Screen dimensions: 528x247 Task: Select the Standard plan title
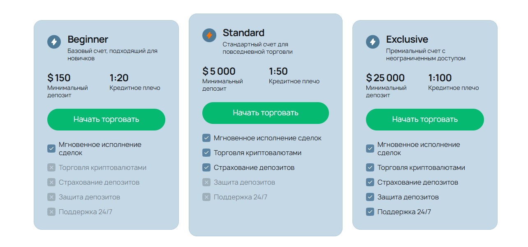pos(243,33)
